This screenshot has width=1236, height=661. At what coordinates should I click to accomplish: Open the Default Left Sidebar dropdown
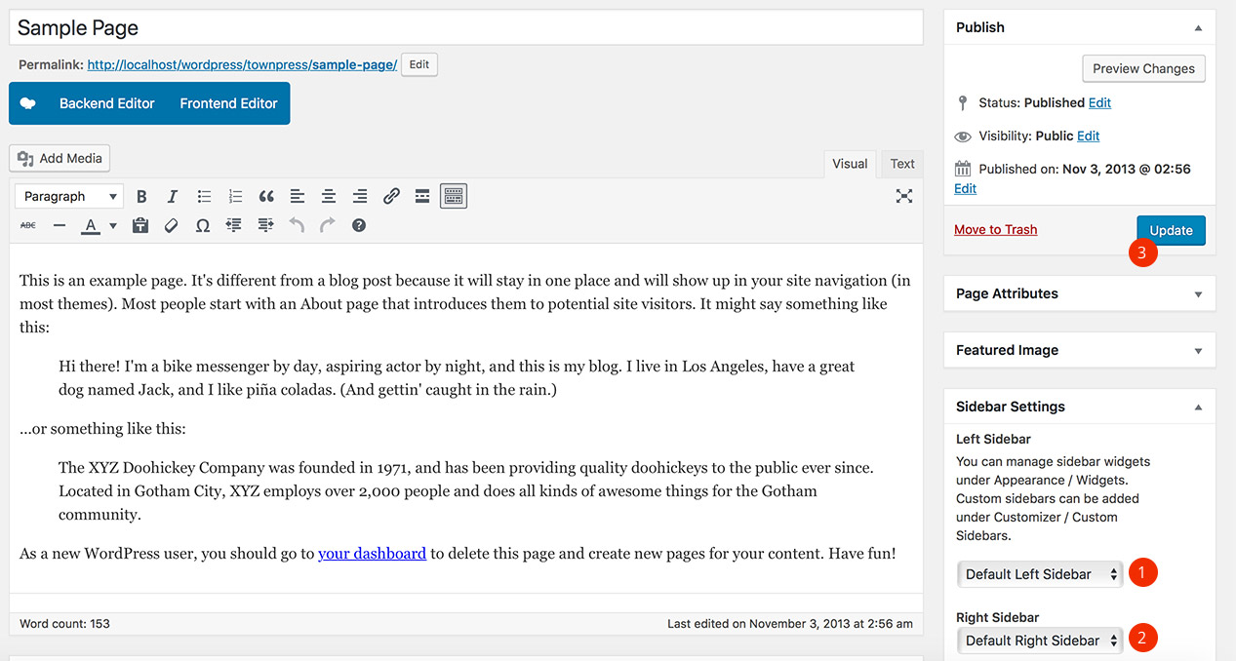[1040, 574]
